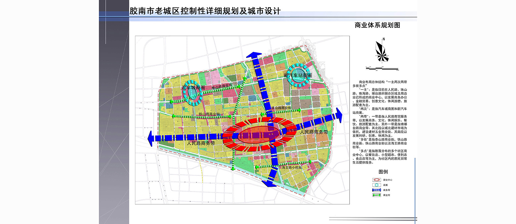Image resolution: width=516 pixels, height=224 pixels.
Task: Click the north arrow compass symbol
Action: 382,50
